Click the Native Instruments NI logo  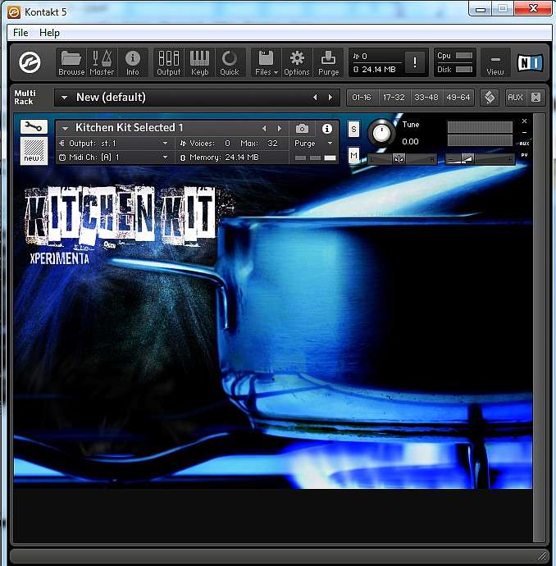click(x=529, y=63)
